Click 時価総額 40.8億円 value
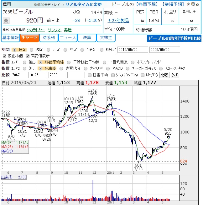The height and width of the screenshot is (205, 203). coord(189,30)
